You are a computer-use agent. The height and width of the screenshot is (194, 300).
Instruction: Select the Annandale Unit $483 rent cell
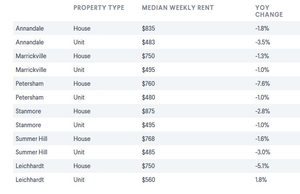148,42
